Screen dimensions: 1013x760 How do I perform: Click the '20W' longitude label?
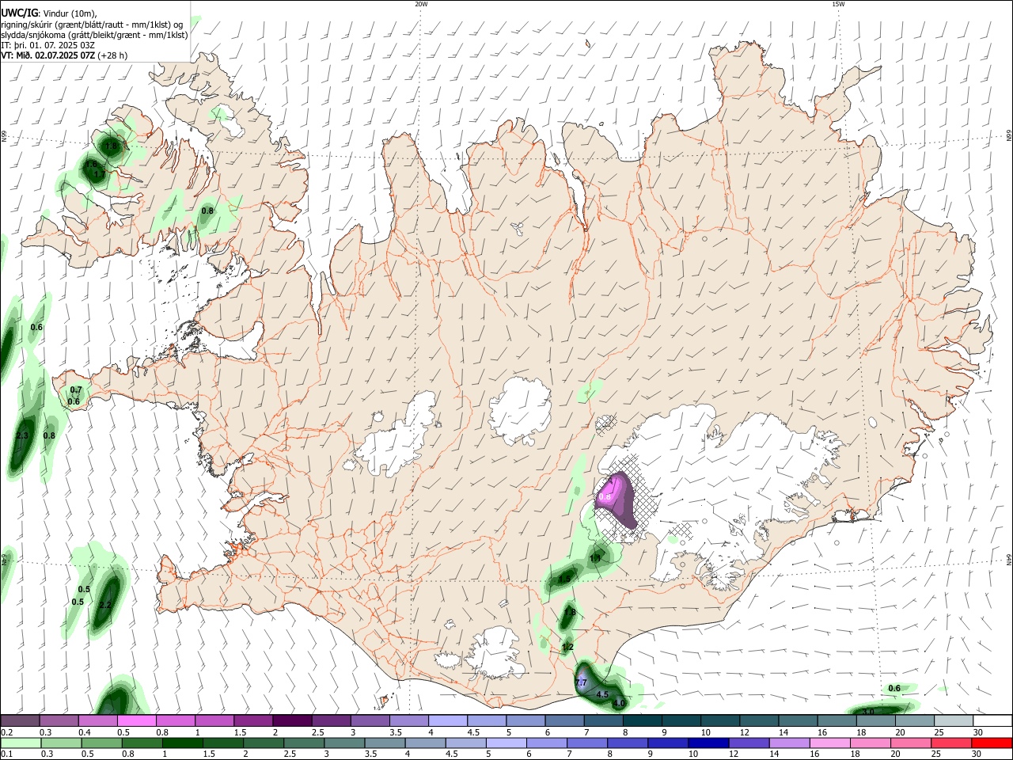tap(421, 4)
